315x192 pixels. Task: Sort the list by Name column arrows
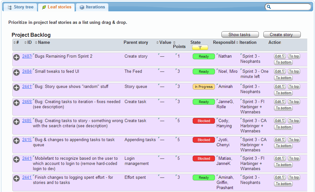(x=36, y=43)
